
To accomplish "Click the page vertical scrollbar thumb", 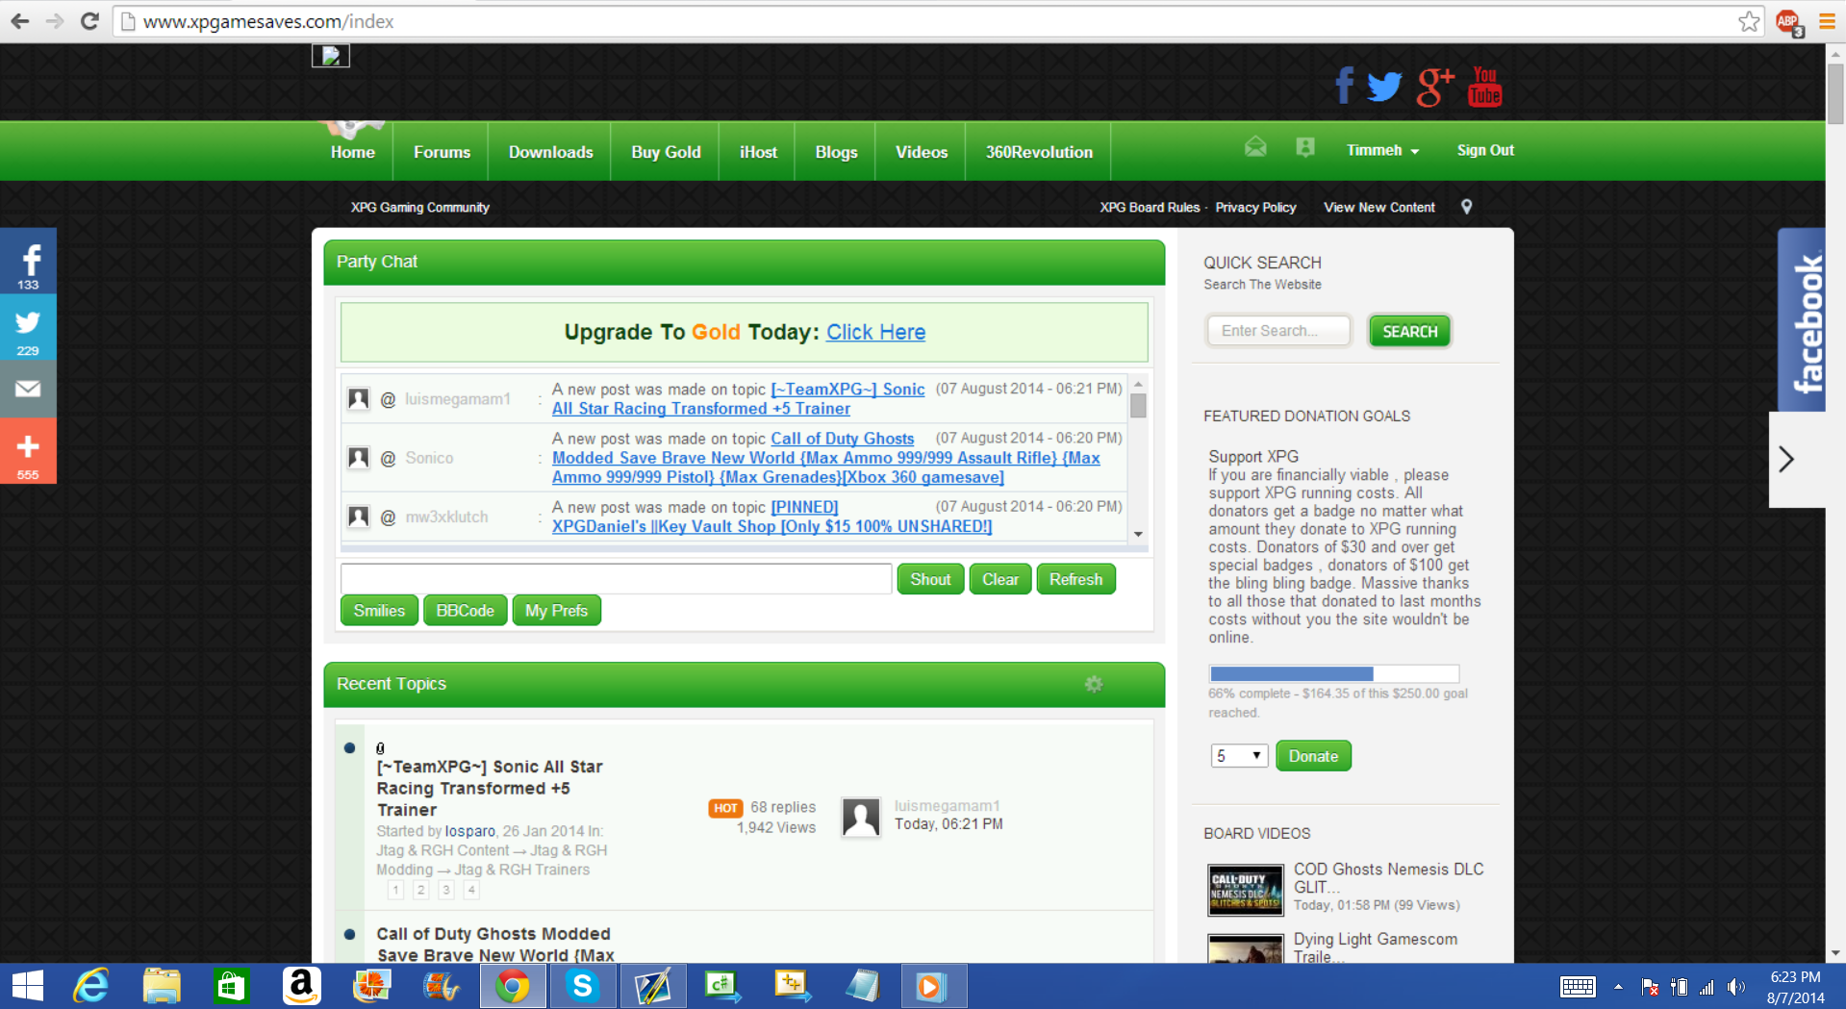I will click(1835, 93).
